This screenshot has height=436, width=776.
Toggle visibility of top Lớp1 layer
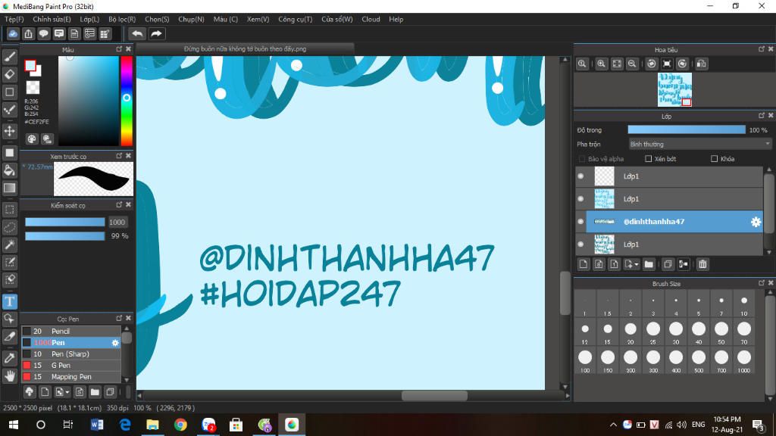point(580,176)
